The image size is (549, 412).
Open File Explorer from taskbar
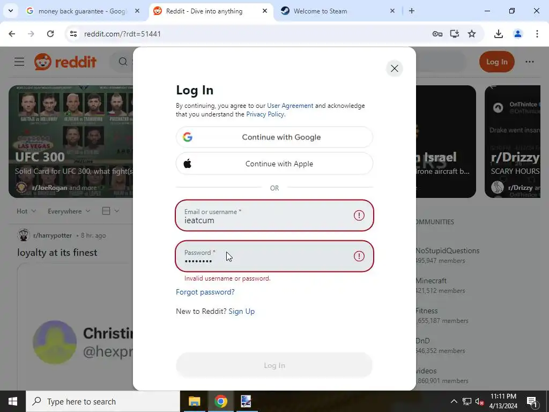194,401
